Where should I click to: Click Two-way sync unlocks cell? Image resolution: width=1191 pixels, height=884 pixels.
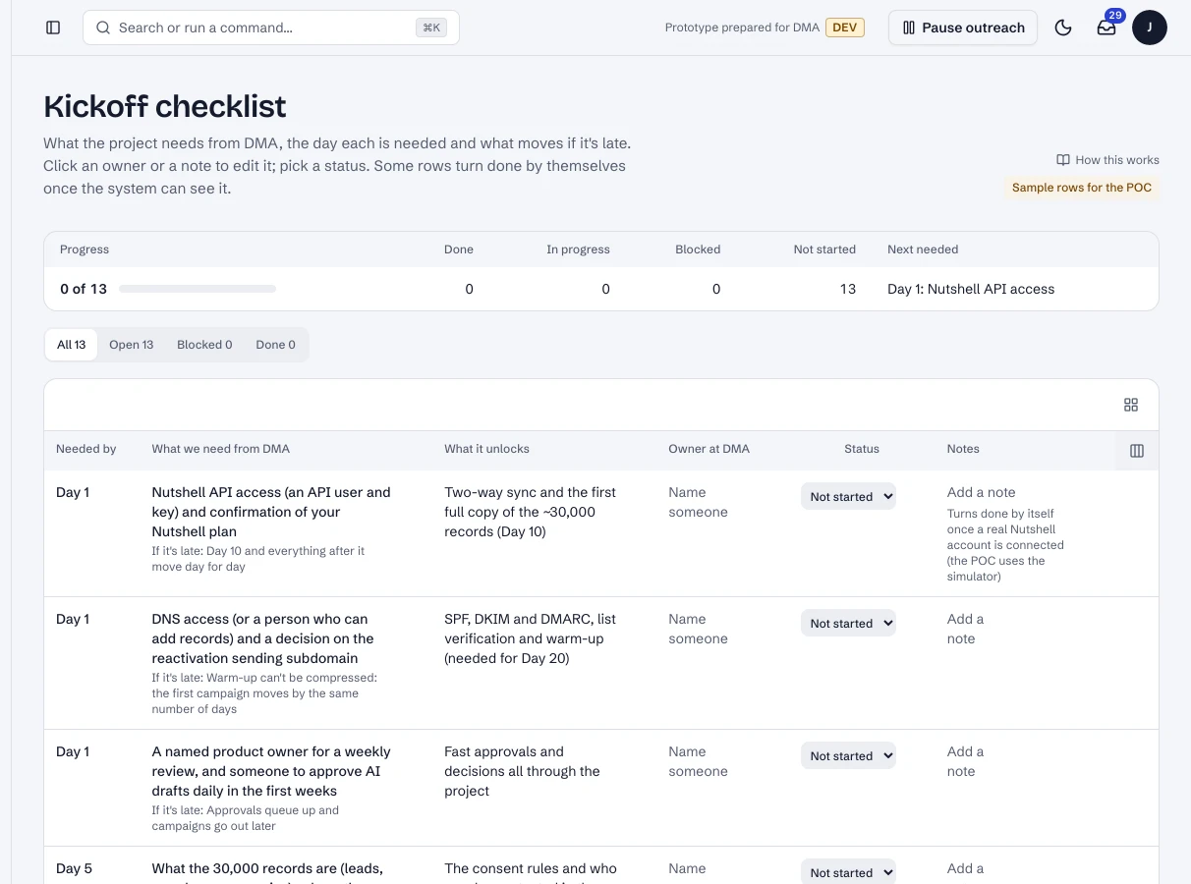pos(531,512)
